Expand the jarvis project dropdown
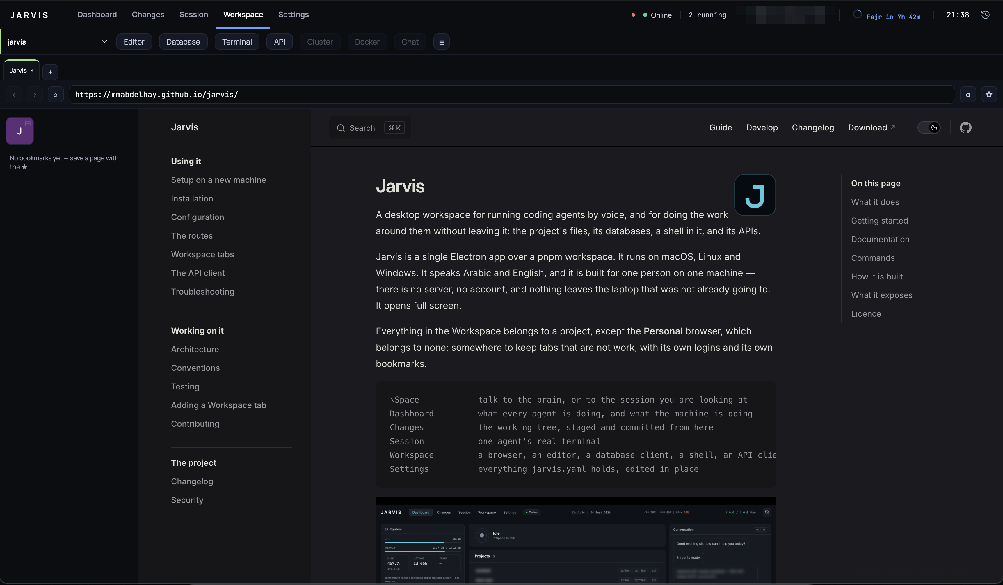 click(x=55, y=42)
